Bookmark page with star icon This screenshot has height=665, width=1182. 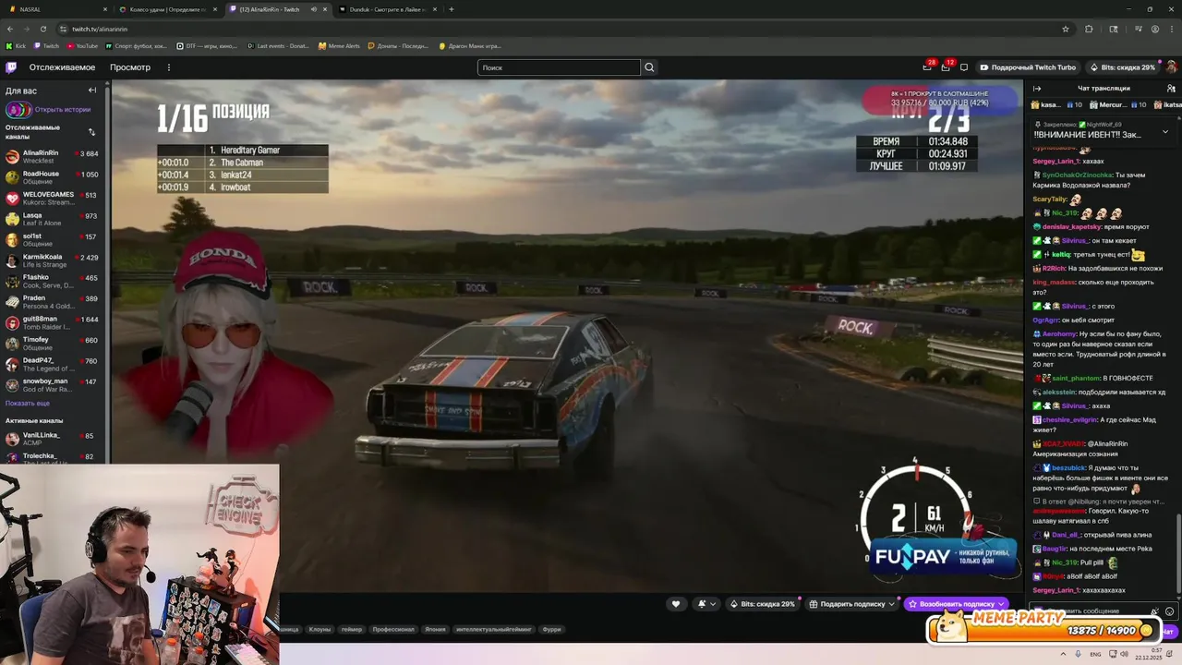pyautogui.click(x=1066, y=29)
